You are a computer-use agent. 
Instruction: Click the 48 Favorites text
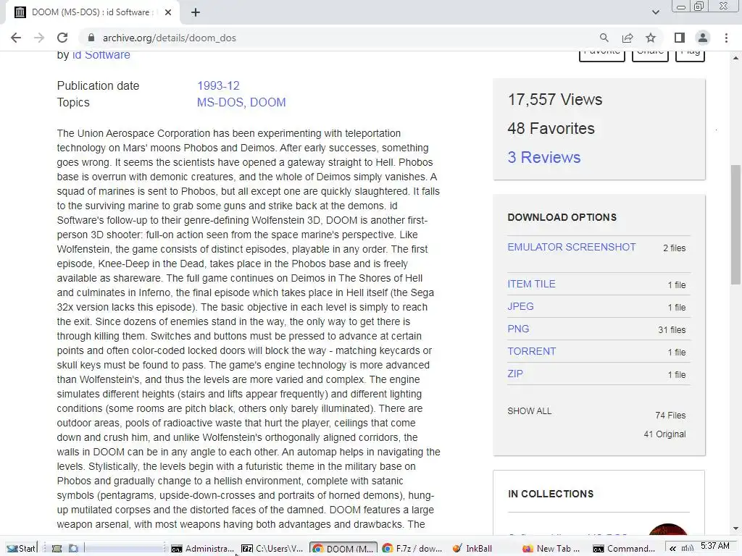tap(551, 128)
